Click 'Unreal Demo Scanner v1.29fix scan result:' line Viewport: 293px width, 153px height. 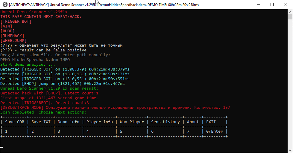pyautogui.click(x=49, y=88)
